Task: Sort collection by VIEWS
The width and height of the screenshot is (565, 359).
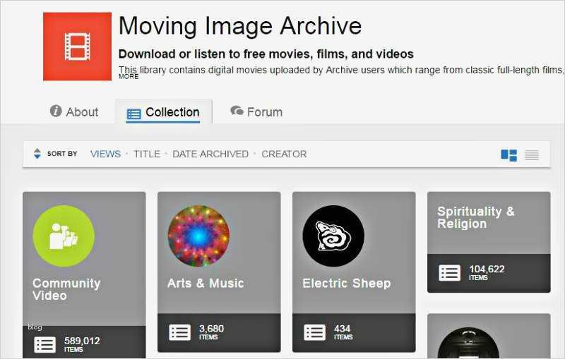Action: click(105, 154)
